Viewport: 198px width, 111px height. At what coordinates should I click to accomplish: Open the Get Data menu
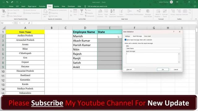[3, 13]
